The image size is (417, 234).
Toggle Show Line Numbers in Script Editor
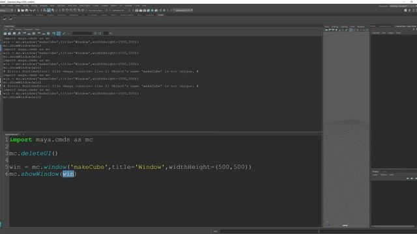tap(58, 33)
